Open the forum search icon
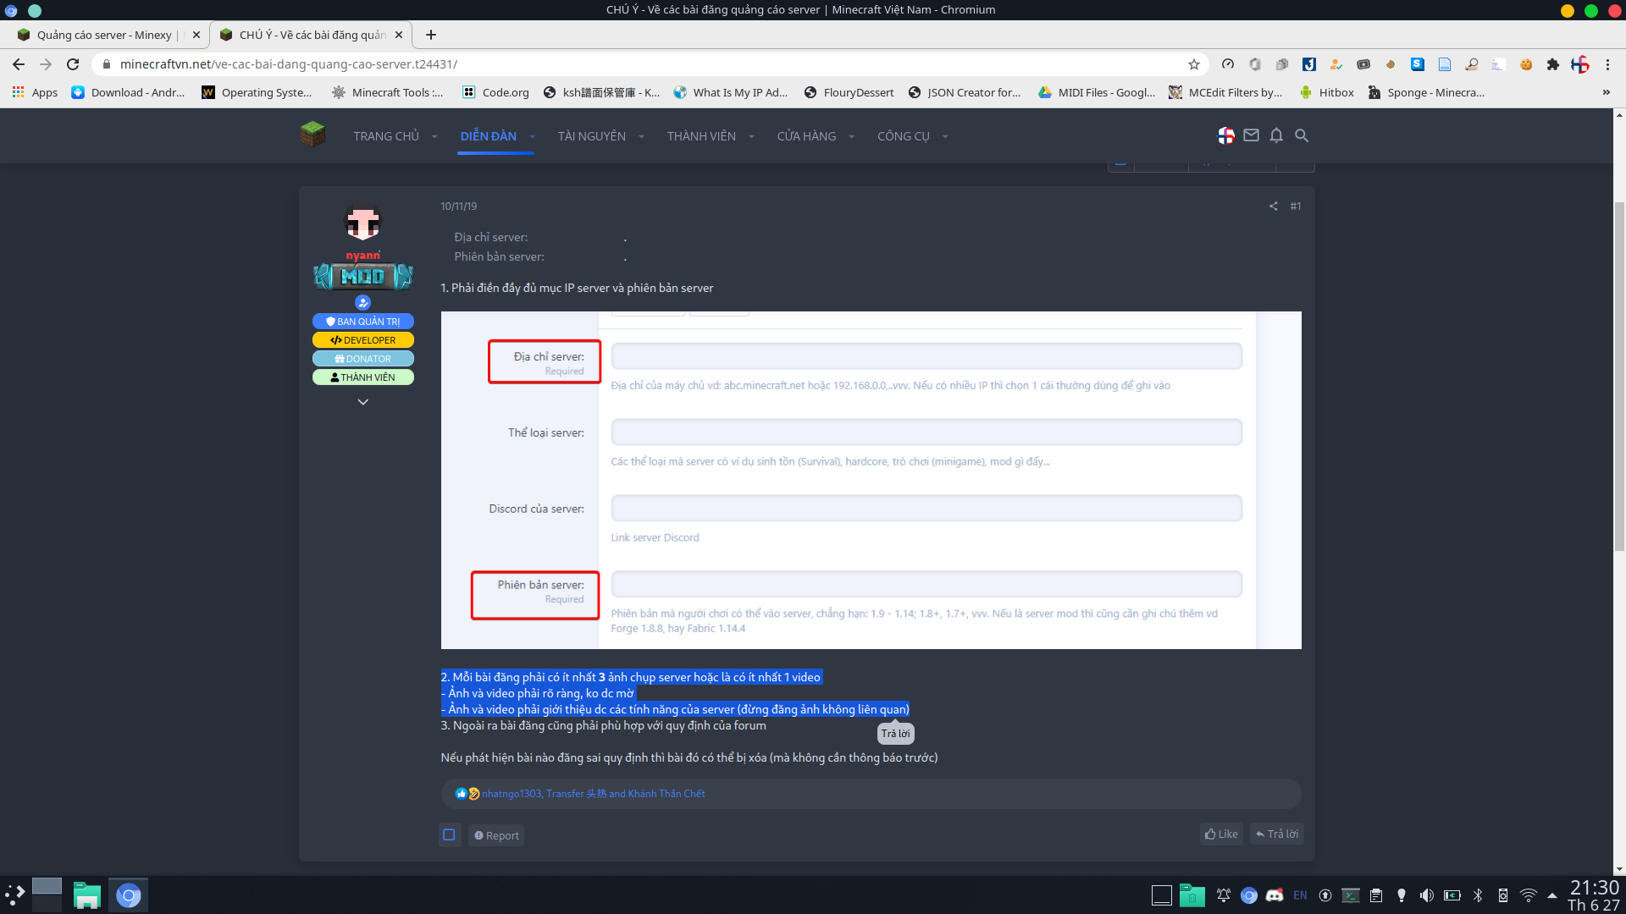The width and height of the screenshot is (1626, 914). click(1302, 135)
